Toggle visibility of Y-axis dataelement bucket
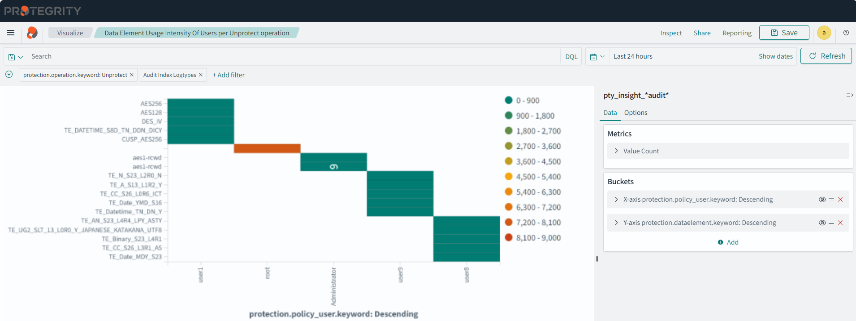Screen dimensions: 856x321 coord(822,223)
